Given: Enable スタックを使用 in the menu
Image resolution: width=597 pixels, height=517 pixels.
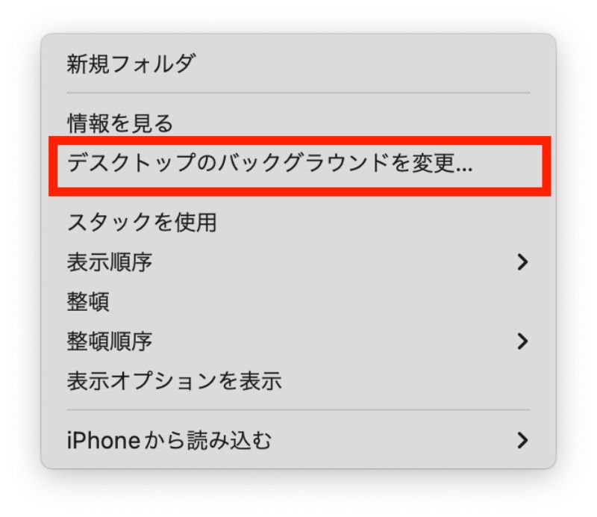Looking at the screenshot, I should (x=298, y=223).
